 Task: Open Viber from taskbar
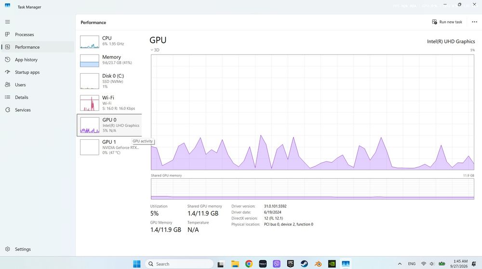click(x=277, y=264)
